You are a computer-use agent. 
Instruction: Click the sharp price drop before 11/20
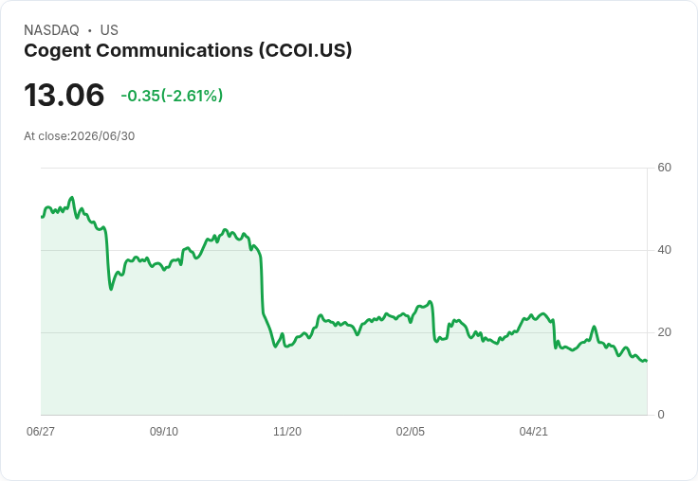pyautogui.click(x=262, y=284)
